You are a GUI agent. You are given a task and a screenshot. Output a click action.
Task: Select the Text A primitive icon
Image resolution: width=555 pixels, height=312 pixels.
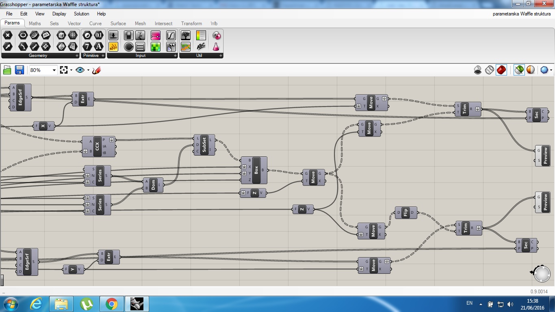pos(99,47)
